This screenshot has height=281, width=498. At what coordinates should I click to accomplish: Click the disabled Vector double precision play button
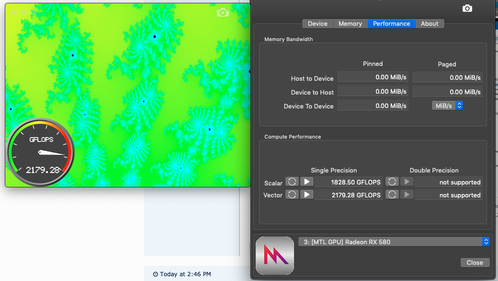point(407,194)
